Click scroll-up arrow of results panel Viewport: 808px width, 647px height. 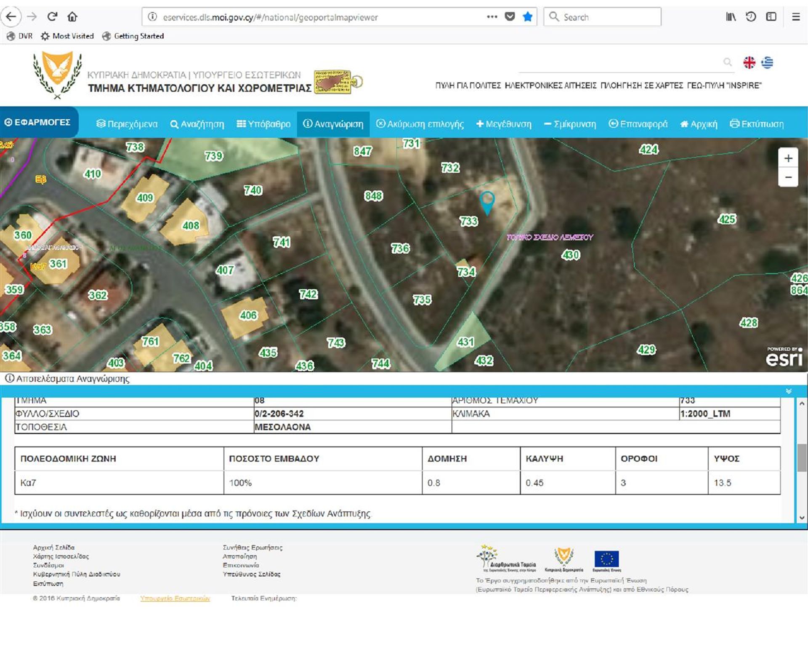pos(802,404)
